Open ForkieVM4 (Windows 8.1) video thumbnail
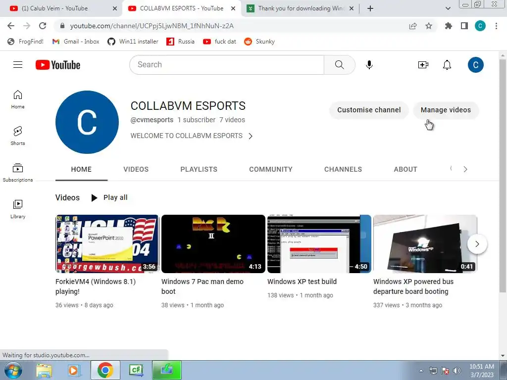 tap(107, 244)
